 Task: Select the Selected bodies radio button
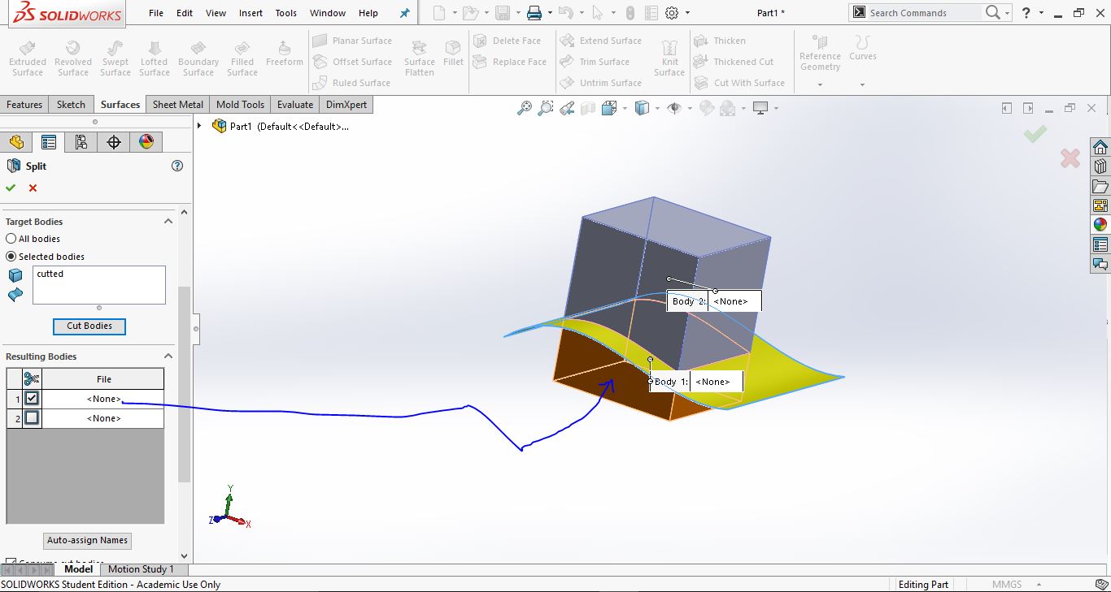tap(11, 257)
